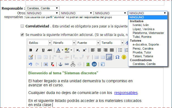Apply highlight color with ab marker
The height and width of the screenshot is (108, 172).
tap(67, 50)
